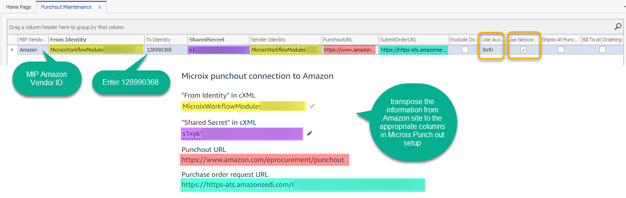Open the Use Aux cell showing Both
Image resolution: width=626 pixels, height=198 pixels.
(x=492, y=50)
